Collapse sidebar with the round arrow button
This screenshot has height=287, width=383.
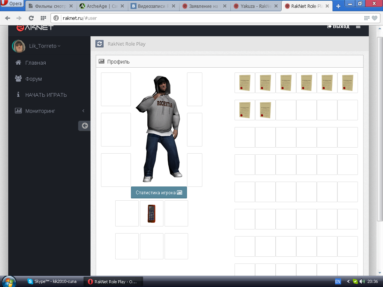(85, 126)
